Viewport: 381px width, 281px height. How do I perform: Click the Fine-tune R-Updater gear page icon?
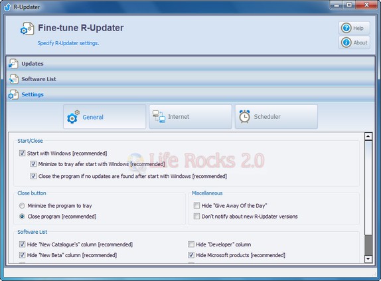pos(27,29)
